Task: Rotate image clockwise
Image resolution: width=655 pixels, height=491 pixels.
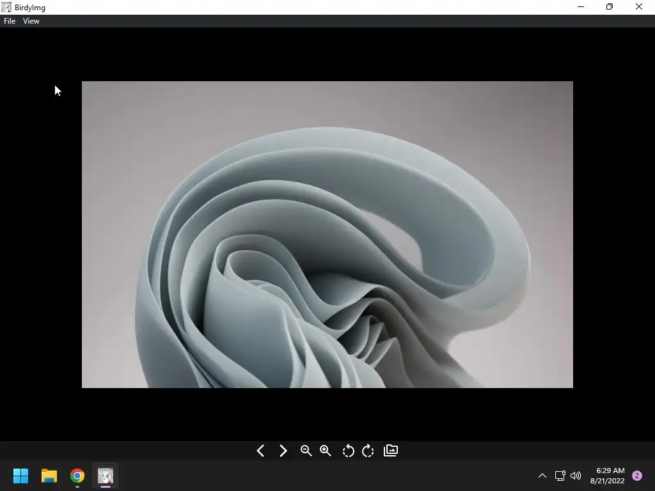Action: pyautogui.click(x=368, y=451)
